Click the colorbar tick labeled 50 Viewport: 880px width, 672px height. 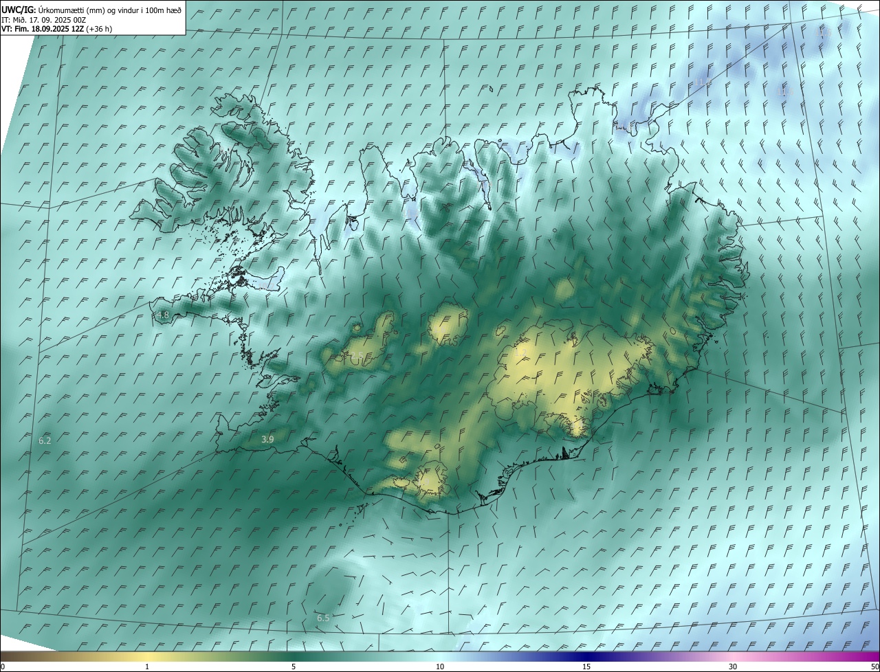[874, 667]
